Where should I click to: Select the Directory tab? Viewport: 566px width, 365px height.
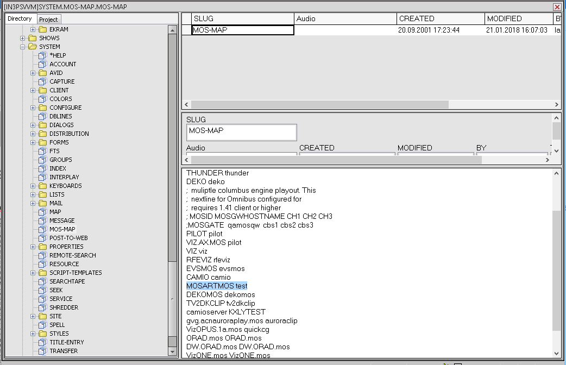point(20,19)
